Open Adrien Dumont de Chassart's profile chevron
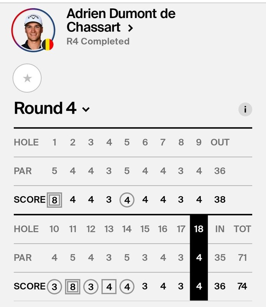The image size is (266, 307). click(130, 28)
